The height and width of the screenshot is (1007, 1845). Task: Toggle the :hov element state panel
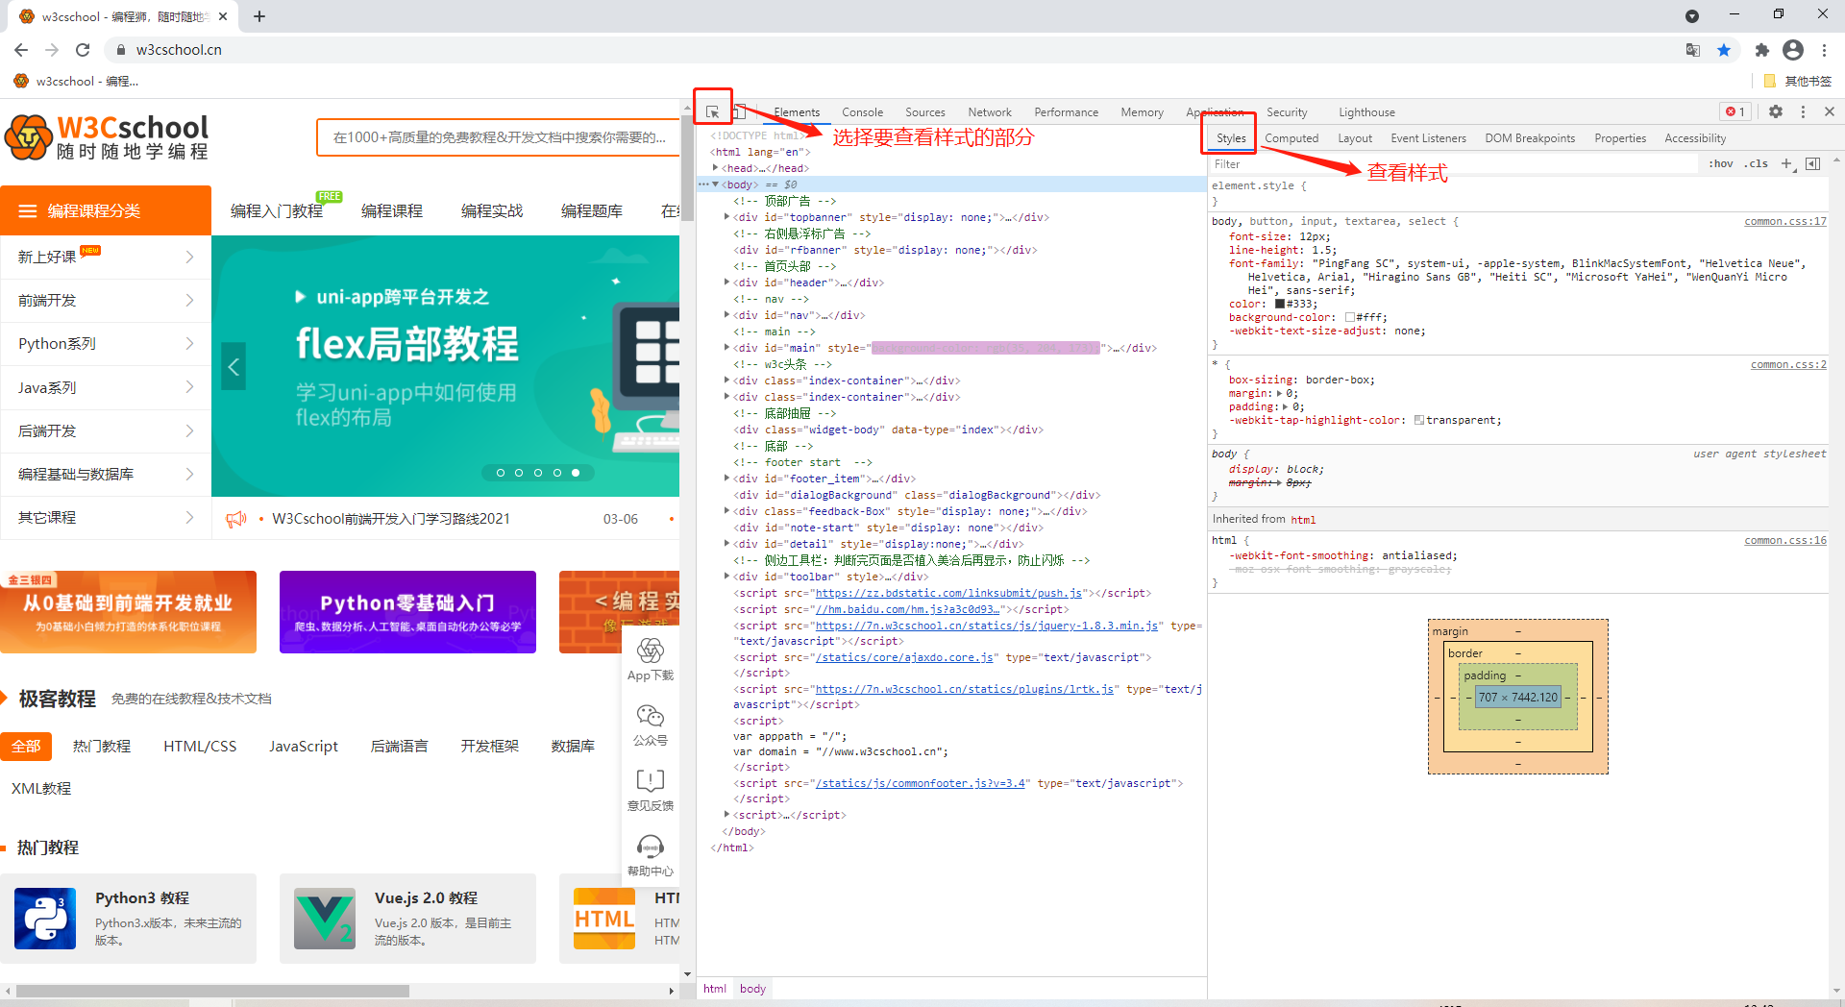pos(1721,164)
